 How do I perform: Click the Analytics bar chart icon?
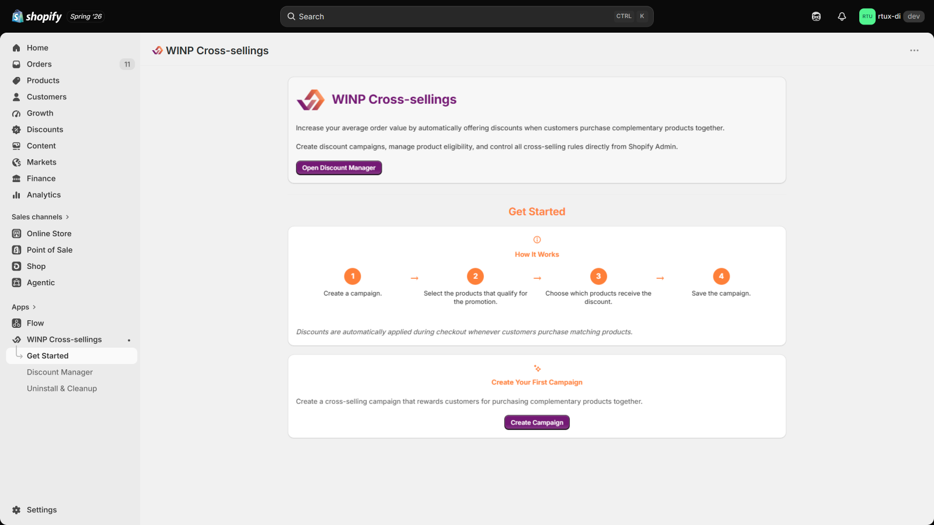(x=16, y=195)
